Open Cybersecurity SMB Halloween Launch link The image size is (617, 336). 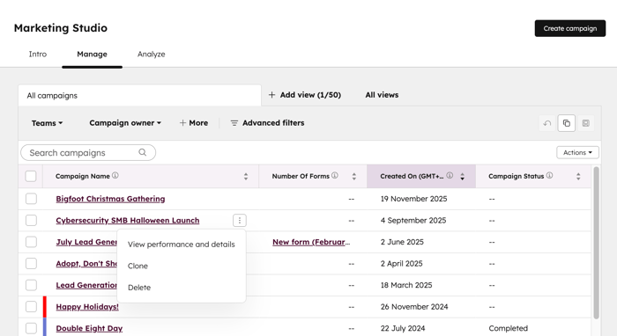[x=128, y=220]
